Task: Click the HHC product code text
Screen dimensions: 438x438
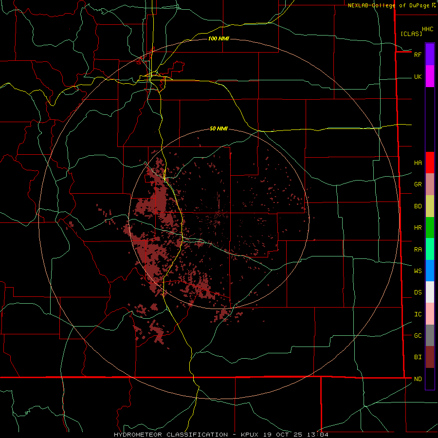Action: click(427, 29)
